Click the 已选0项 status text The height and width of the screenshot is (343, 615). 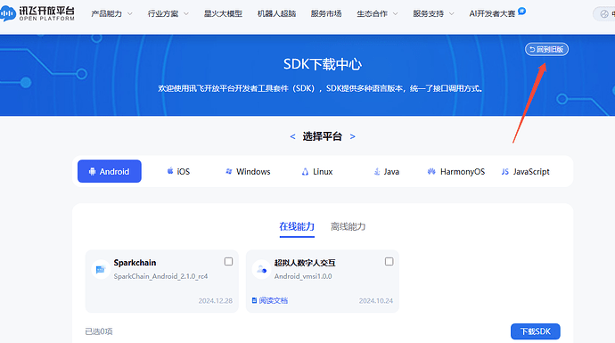pos(99,331)
